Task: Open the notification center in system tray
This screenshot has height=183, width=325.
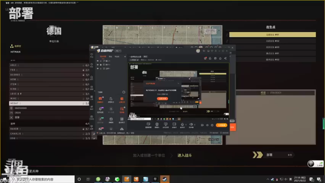Action: (x=319, y=179)
